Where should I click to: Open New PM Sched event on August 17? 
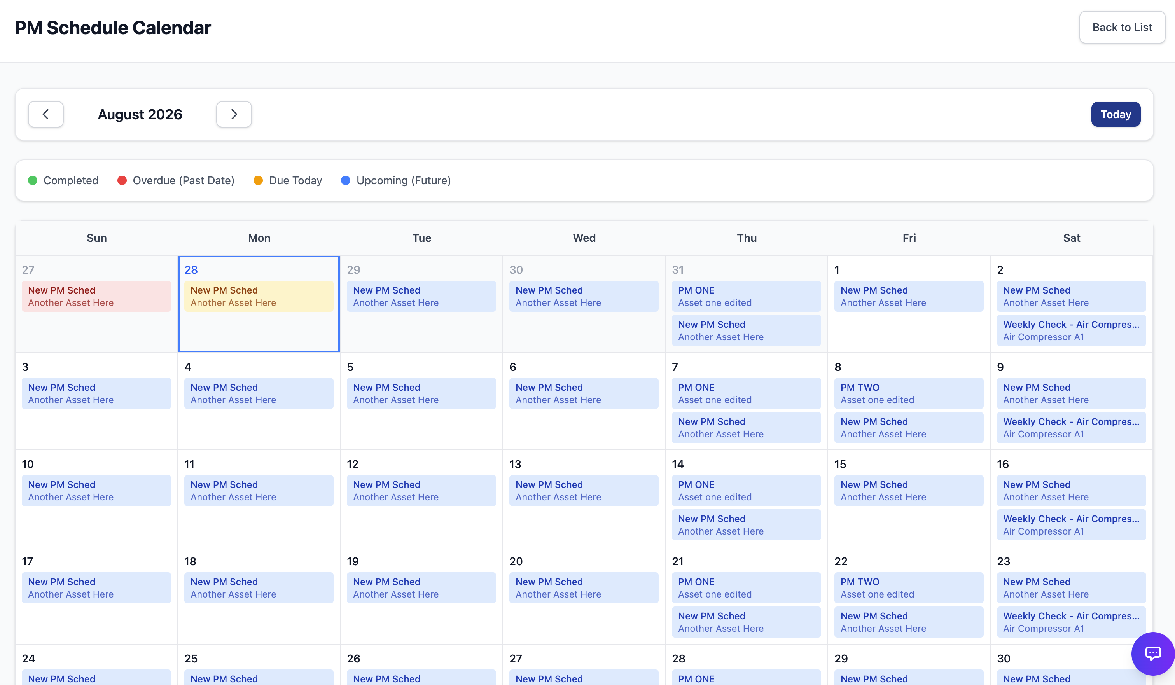point(96,588)
